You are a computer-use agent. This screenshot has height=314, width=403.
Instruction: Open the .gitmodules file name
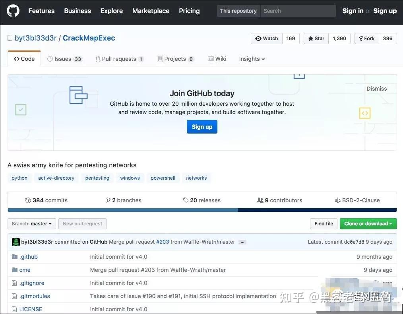(x=35, y=296)
